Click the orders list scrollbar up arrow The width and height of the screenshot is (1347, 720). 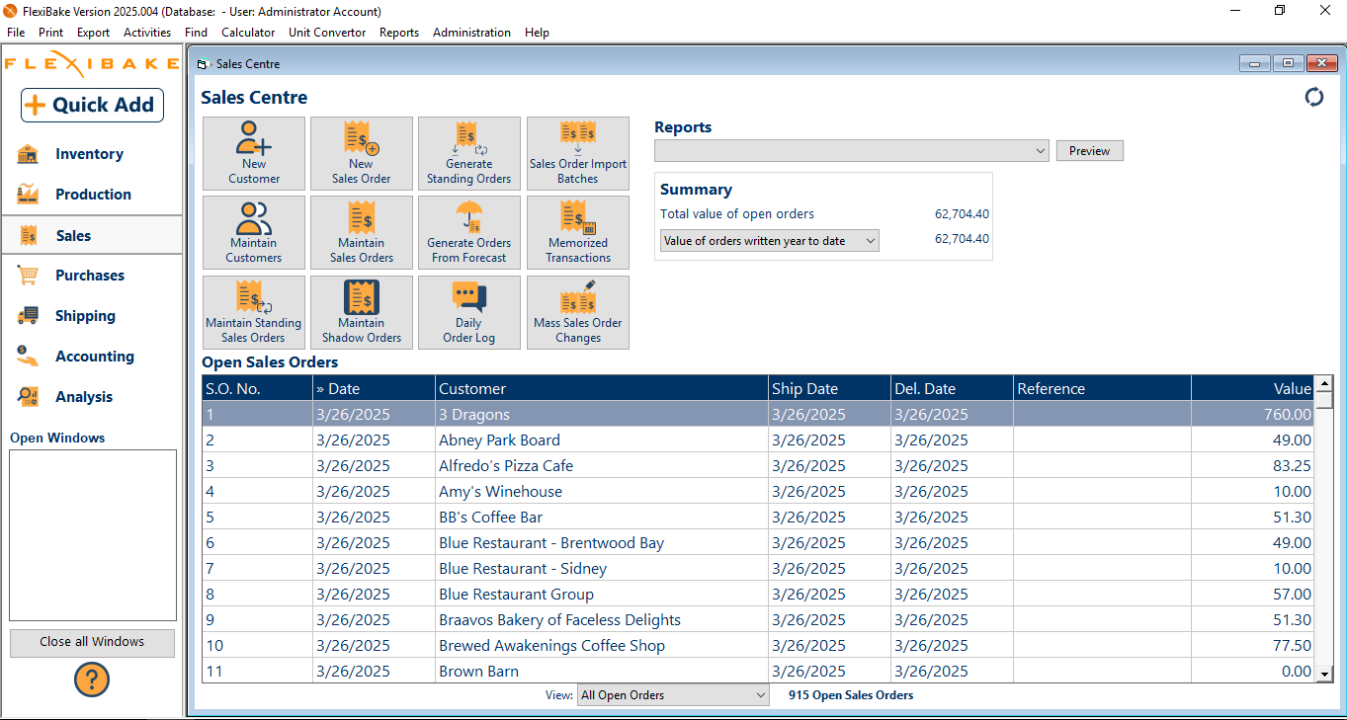click(1325, 383)
